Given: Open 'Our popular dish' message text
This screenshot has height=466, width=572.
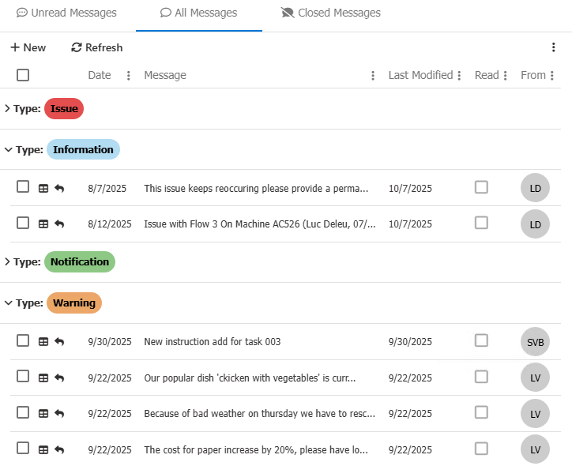Looking at the screenshot, I should click(x=250, y=378).
